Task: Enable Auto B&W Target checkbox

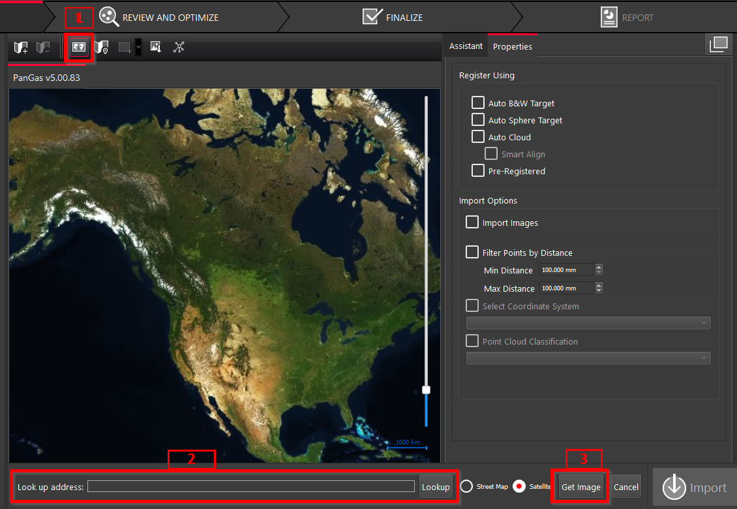Action: click(478, 103)
